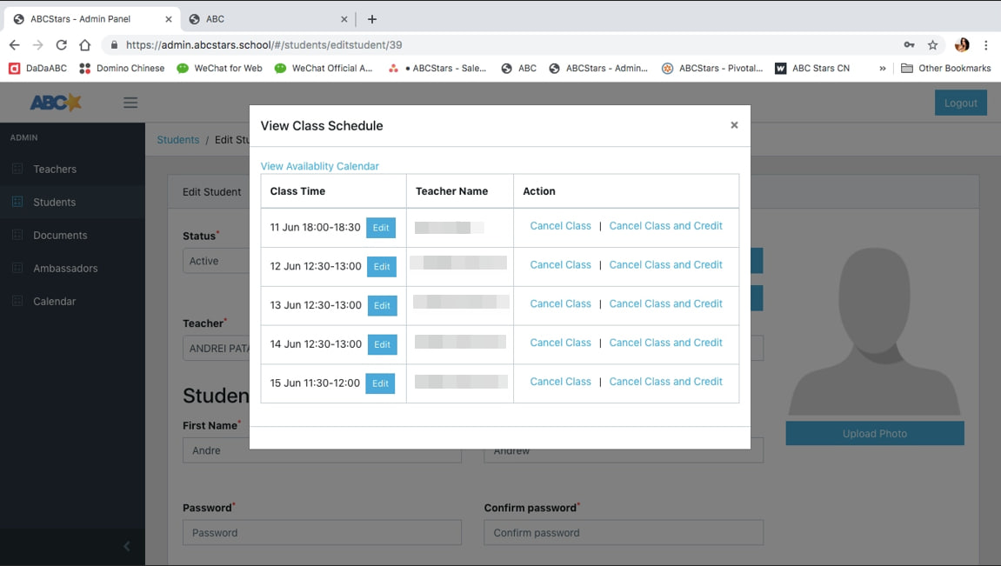Open the ABCStars - Pivotal... bookmark

[x=711, y=69]
